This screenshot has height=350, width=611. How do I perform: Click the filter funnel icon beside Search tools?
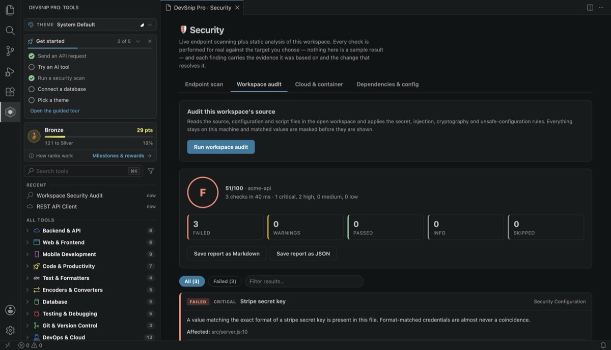(x=151, y=171)
